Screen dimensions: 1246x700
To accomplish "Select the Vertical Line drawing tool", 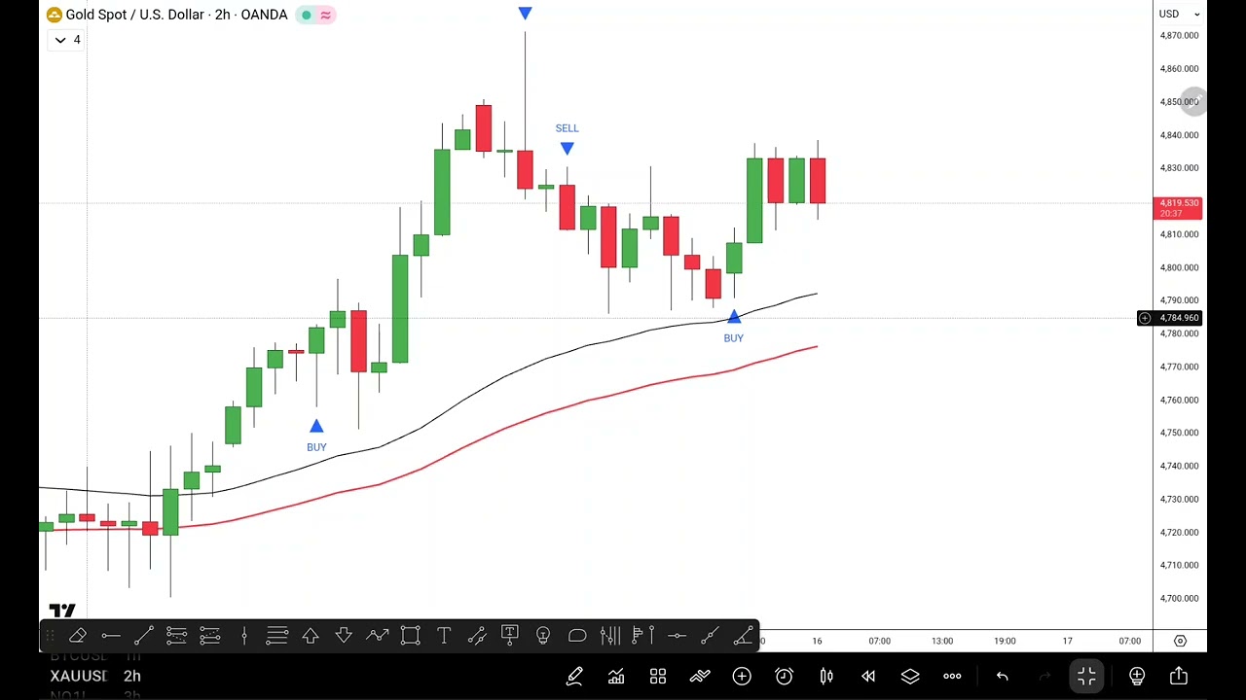I will pyautogui.click(x=244, y=636).
